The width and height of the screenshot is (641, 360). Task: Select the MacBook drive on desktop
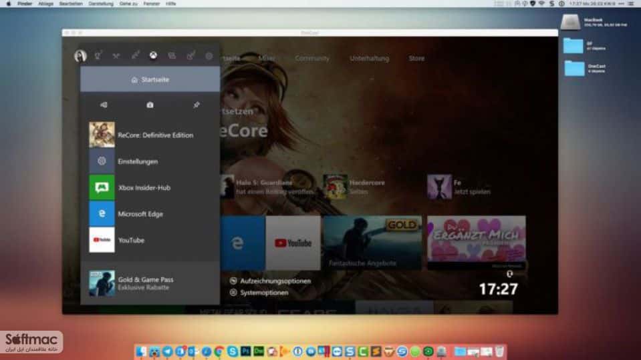point(570,22)
